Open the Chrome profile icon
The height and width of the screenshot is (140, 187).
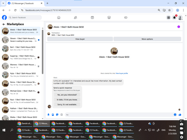tap(178, 10)
